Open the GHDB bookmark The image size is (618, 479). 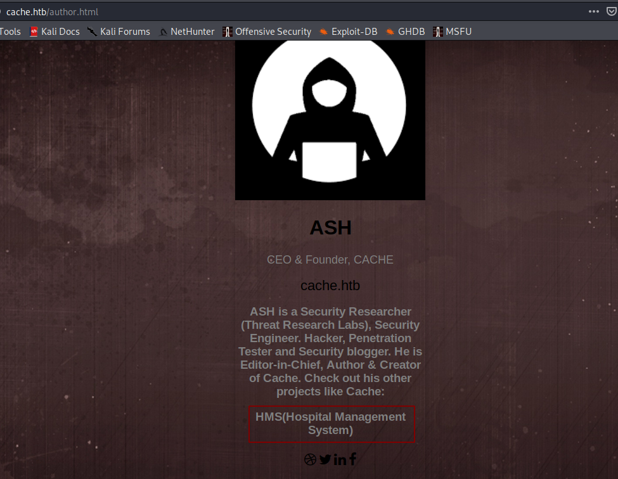point(405,32)
